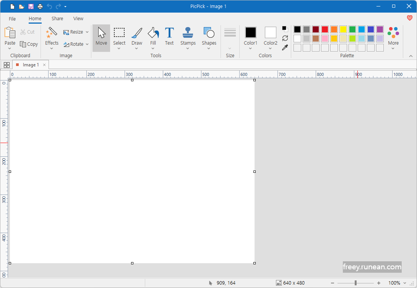Open the File menu
Screen dimensions: 417x288
(12, 19)
